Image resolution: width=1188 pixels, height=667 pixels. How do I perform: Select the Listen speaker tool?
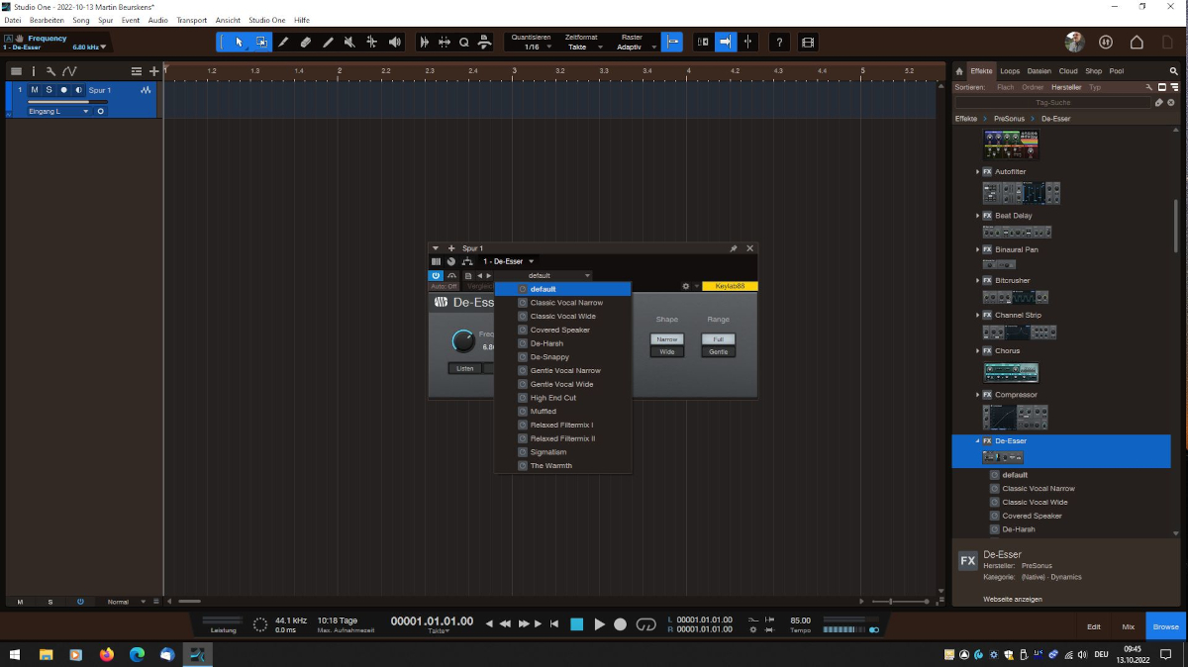tap(395, 43)
